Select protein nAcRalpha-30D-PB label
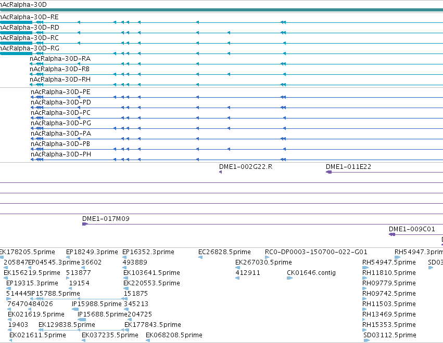 60,144
